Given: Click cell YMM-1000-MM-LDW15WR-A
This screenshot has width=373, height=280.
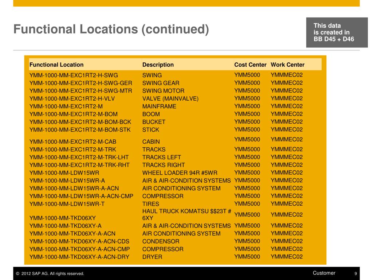Looking at the screenshot, I should 67,181.
